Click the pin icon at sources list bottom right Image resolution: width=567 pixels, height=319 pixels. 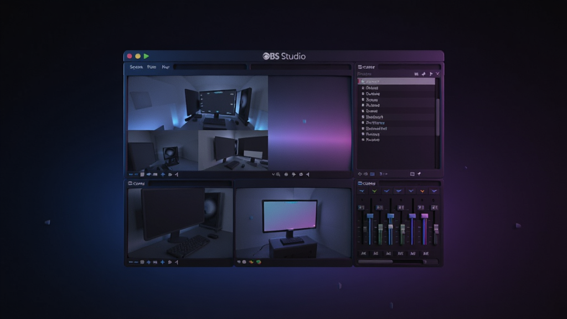coord(419,174)
